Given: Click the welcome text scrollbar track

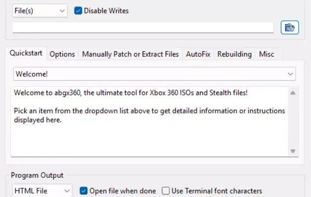Looking at the screenshot, I should click(293, 122).
